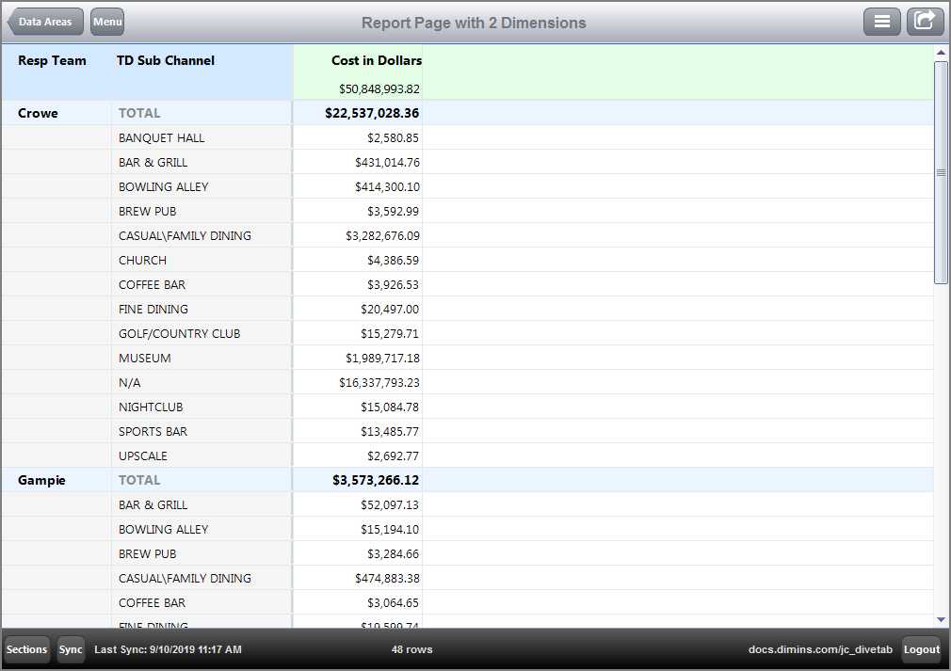Click the 48 rows status text
Viewport: 951px width, 671px height.
pyautogui.click(x=411, y=649)
